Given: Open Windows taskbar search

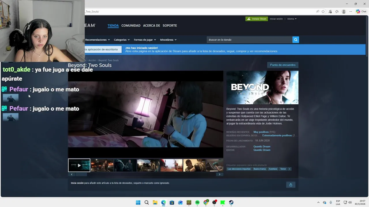Looking at the screenshot, I should pos(146,202).
